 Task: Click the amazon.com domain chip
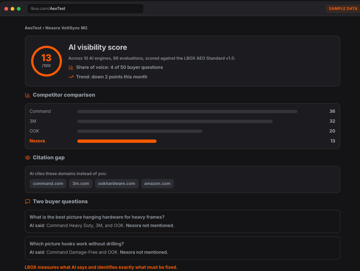click(x=157, y=183)
